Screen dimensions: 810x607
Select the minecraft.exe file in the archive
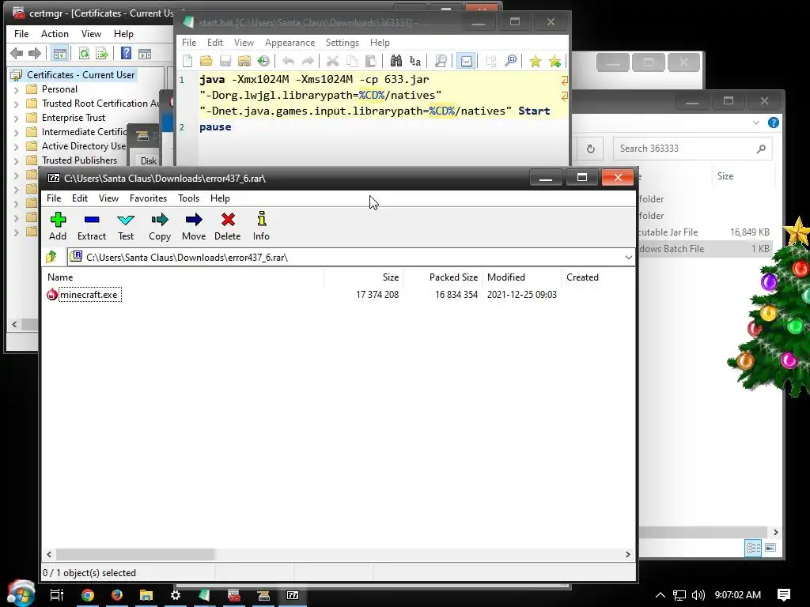(89, 295)
